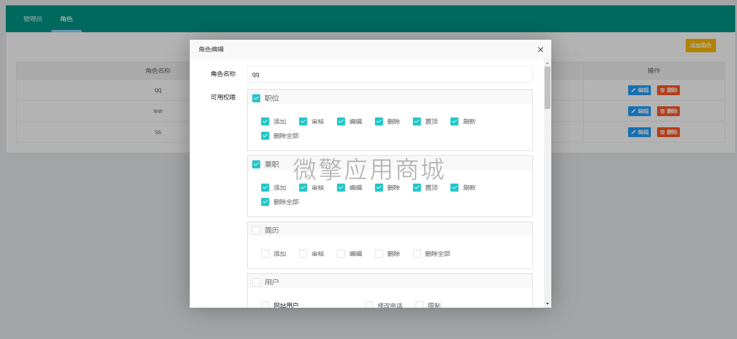Click the dialog vertical scrollbar thumb

[547, 88]
